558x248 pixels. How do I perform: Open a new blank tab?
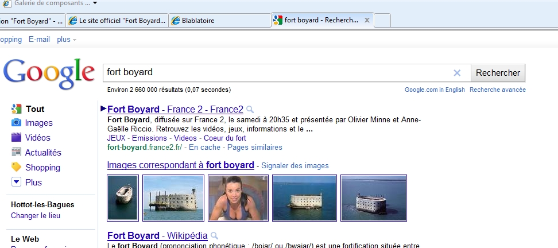tap(382, 20)
